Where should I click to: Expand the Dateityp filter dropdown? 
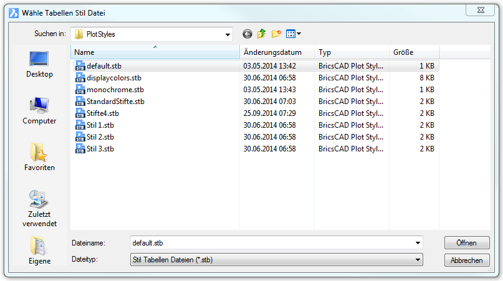[x=417, y=260]
